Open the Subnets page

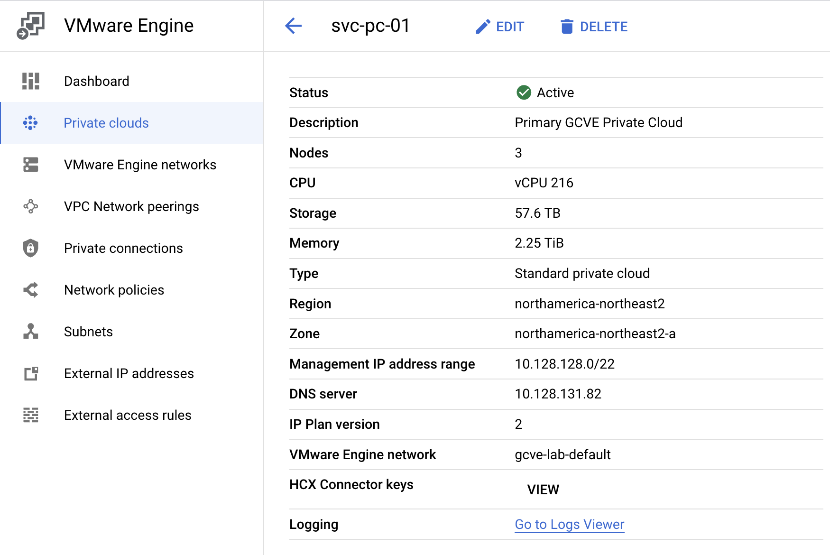(132, 332)
